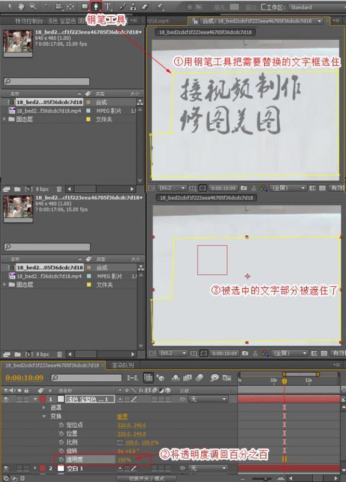
Task: Open composition name dropdown arrow in viewer tab
Action: [319, 21]
